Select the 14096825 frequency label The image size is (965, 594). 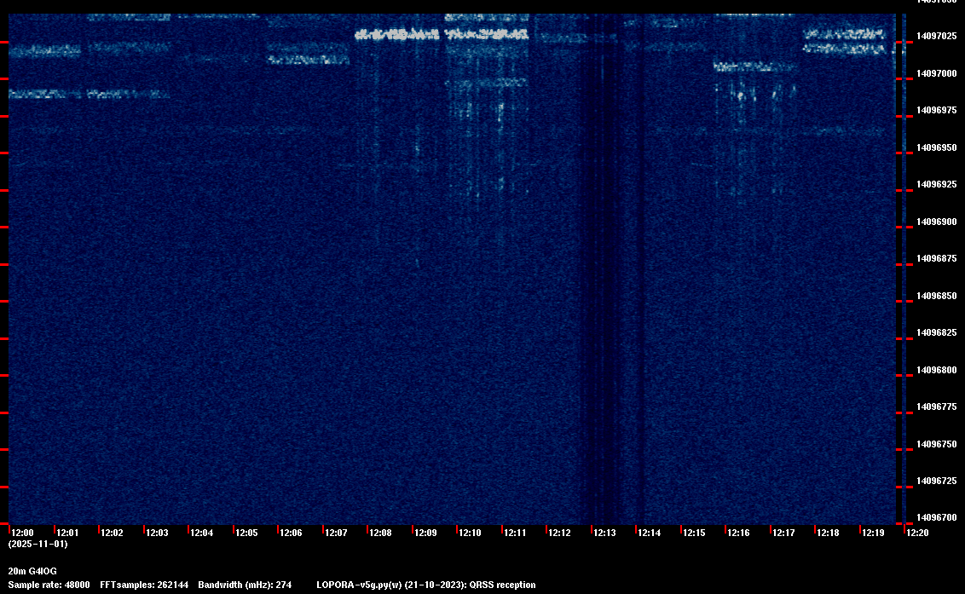(x=937, y=333)
